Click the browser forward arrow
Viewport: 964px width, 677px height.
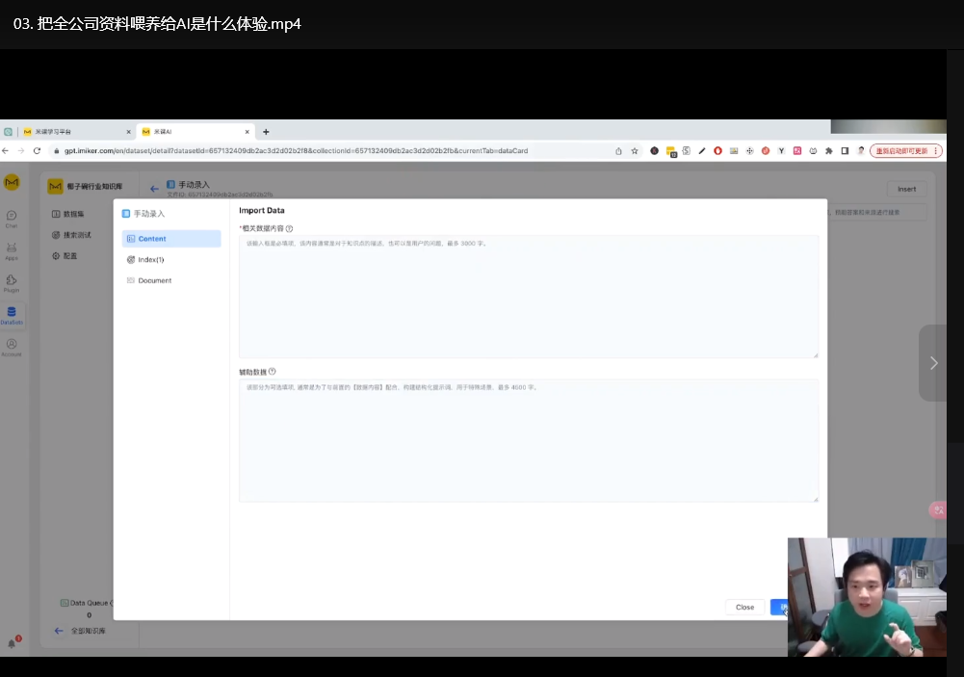21,150
